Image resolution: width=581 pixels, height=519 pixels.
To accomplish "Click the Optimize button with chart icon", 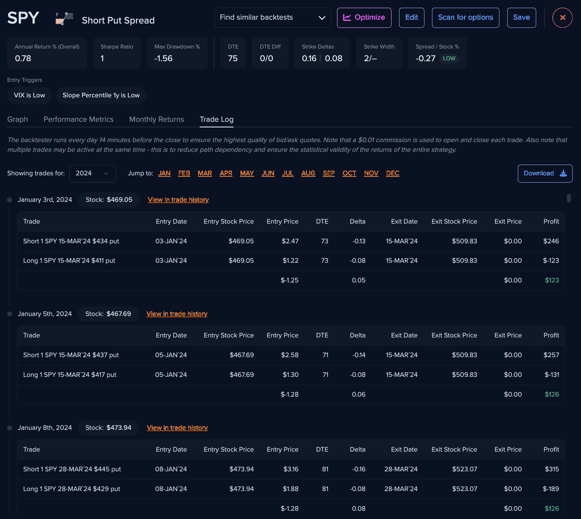I will click(x=364, y=18).
